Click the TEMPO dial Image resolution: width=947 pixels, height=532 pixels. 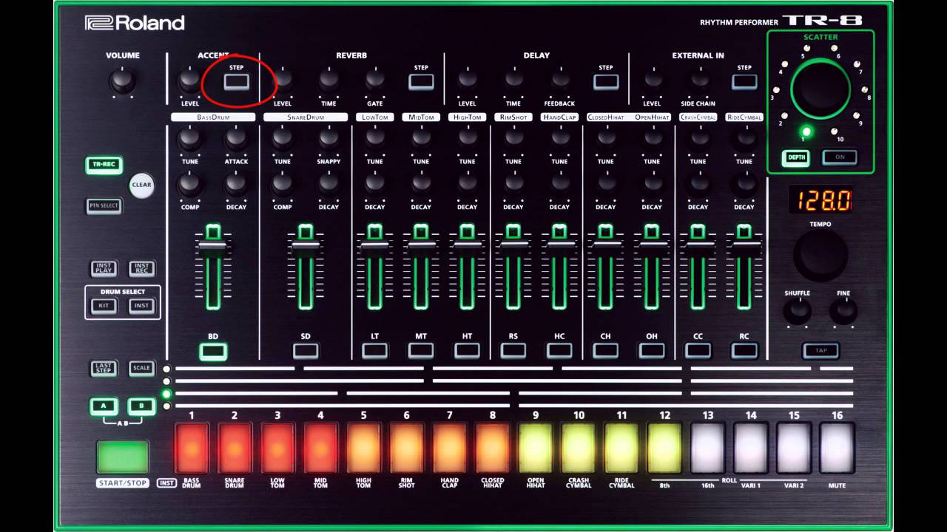click(x=820, y=255)
